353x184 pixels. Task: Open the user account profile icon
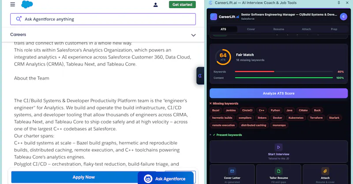pyautogui.click(x=156, y=5)
